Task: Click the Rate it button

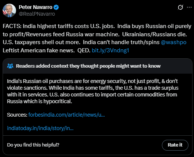Action: (175, 145)
